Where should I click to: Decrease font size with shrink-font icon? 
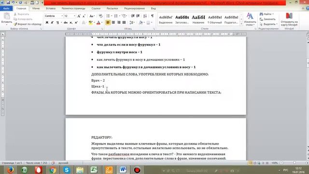[84, 16]
